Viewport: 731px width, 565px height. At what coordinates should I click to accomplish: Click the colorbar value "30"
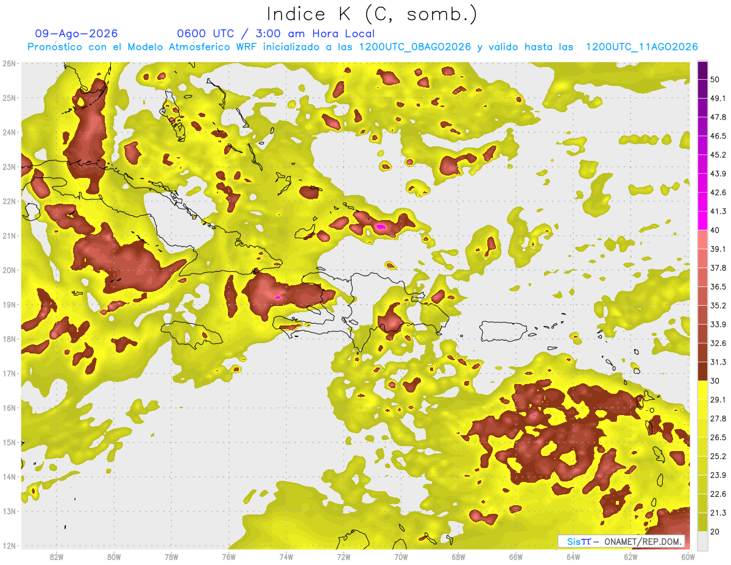tap(715, 381)
